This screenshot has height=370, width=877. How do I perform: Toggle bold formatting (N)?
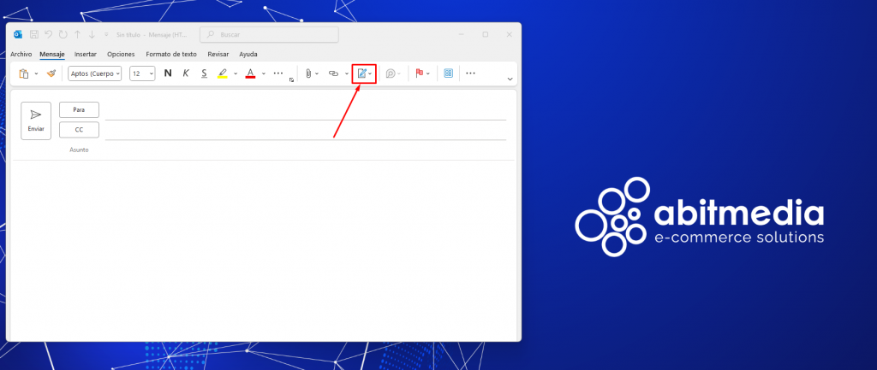click(168, 73)
